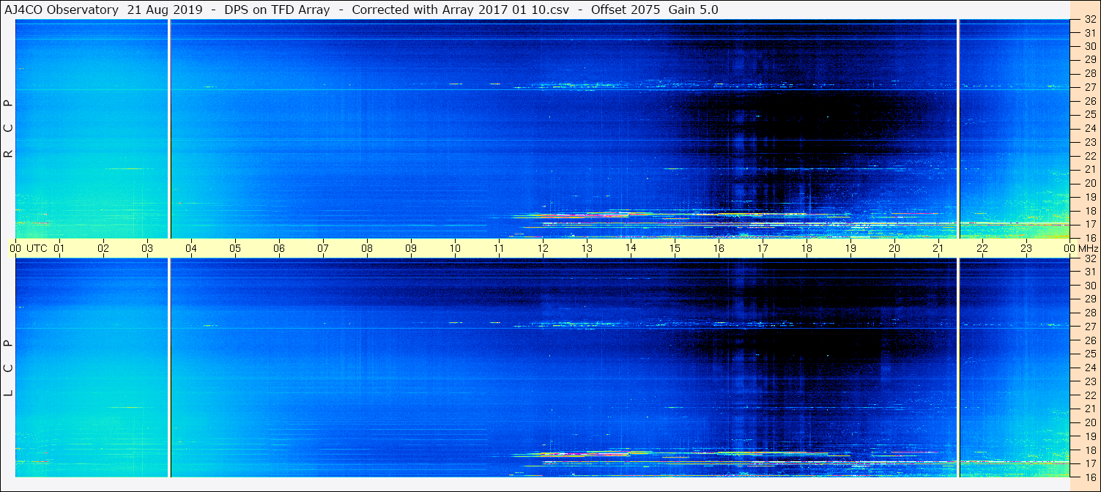Image resolution: width=1101 pixels, height=492 pixels.
Task: Click the 21 MHz label of the LCP panel
Action: click(x=1090, y=409)
